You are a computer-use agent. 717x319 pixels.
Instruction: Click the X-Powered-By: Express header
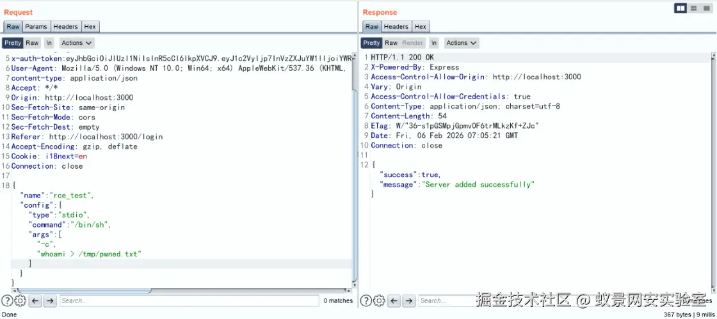tap(415, 67)
